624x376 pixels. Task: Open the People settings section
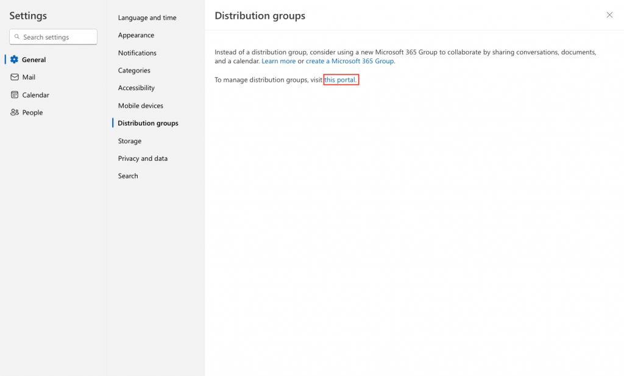(x=32, y=113)
